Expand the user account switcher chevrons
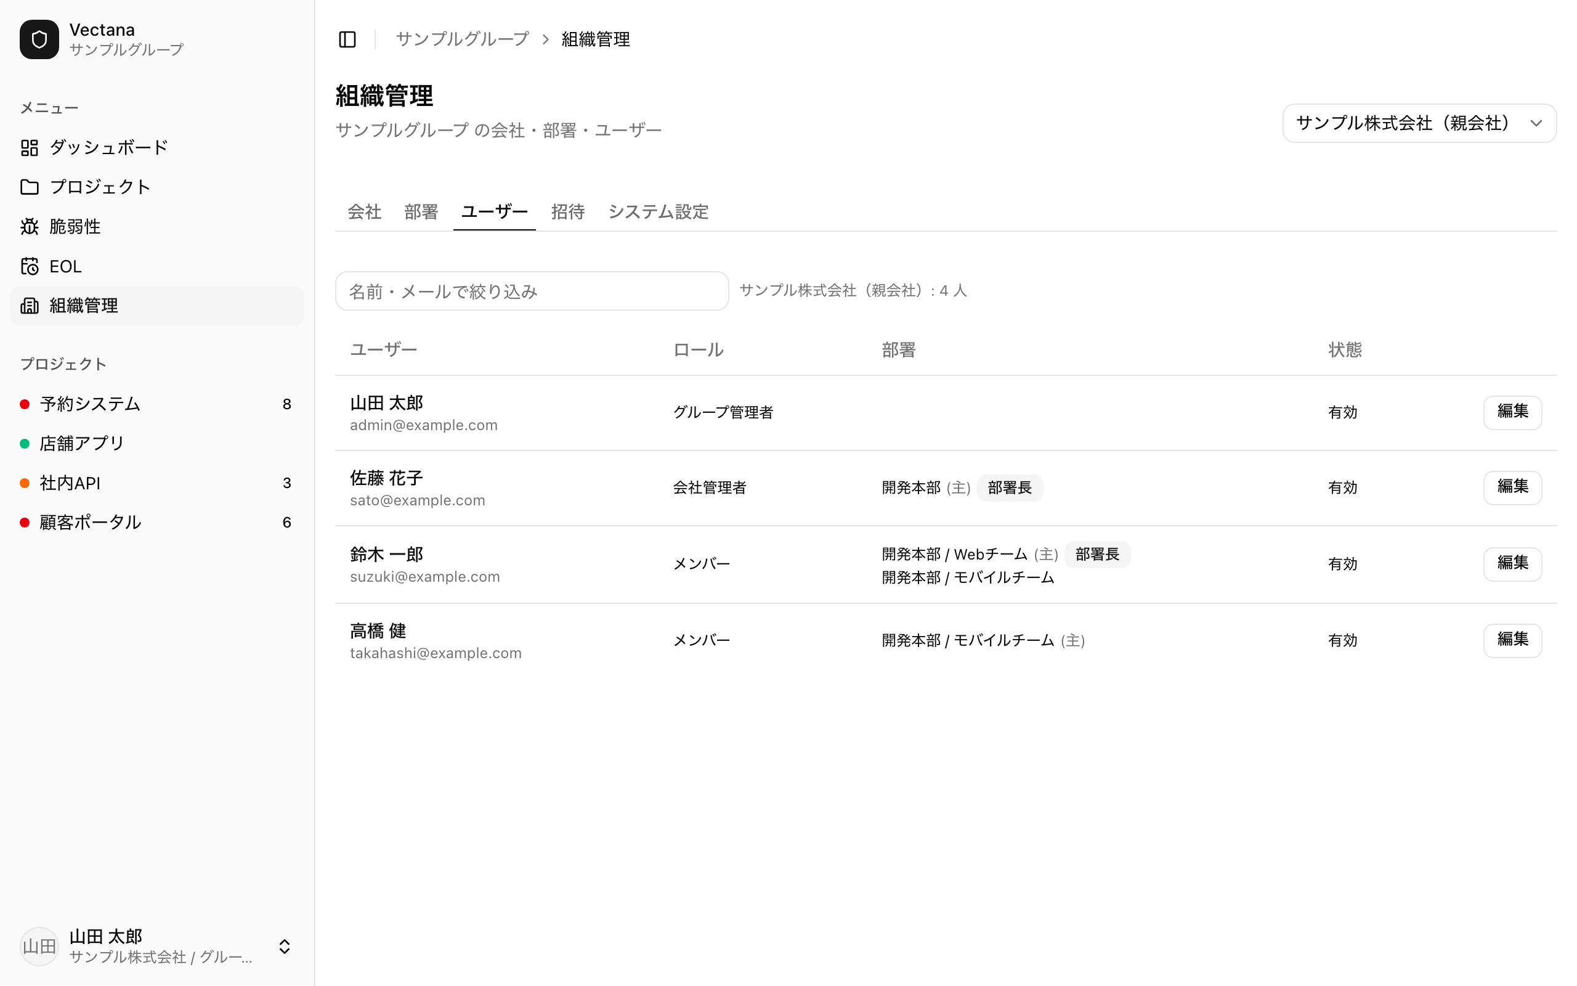The image size is (1577, 986). [285, 946]
